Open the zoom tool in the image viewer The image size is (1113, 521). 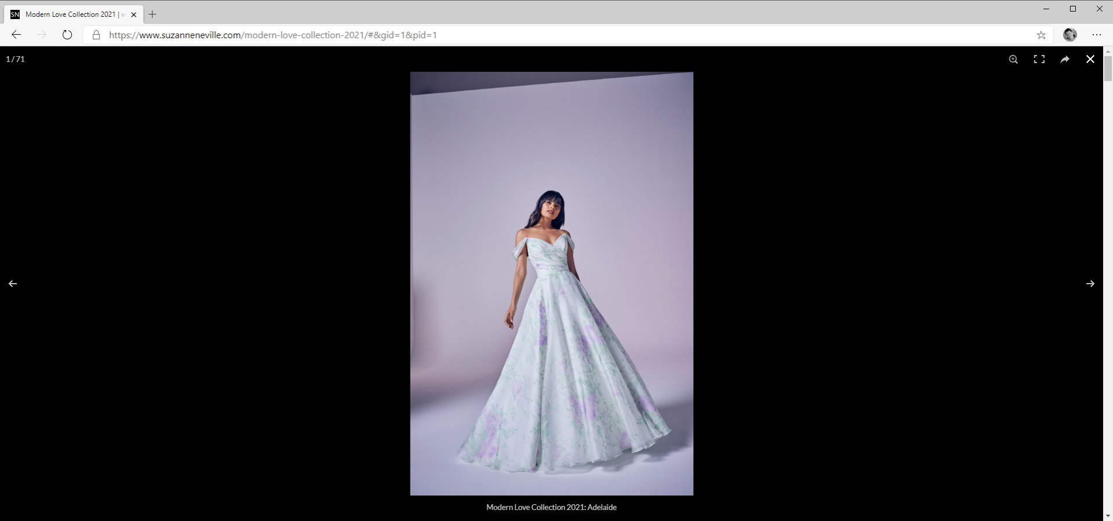coord(1013,59)
